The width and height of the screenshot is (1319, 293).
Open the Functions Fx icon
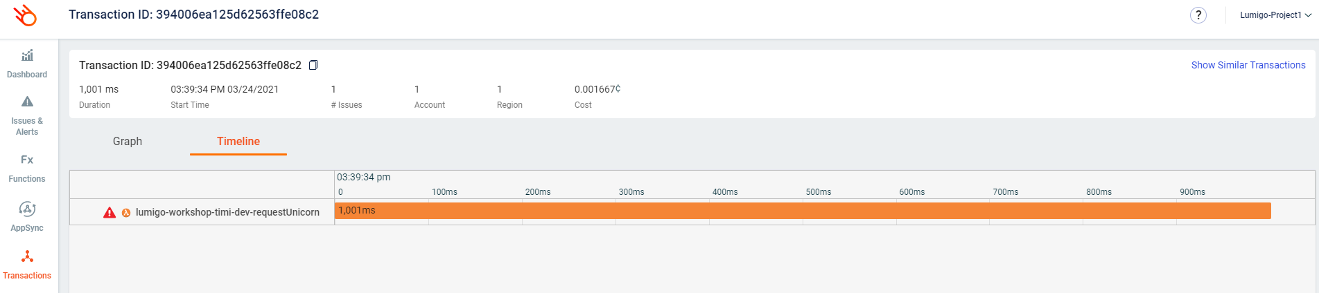click(x=27, y=160)
